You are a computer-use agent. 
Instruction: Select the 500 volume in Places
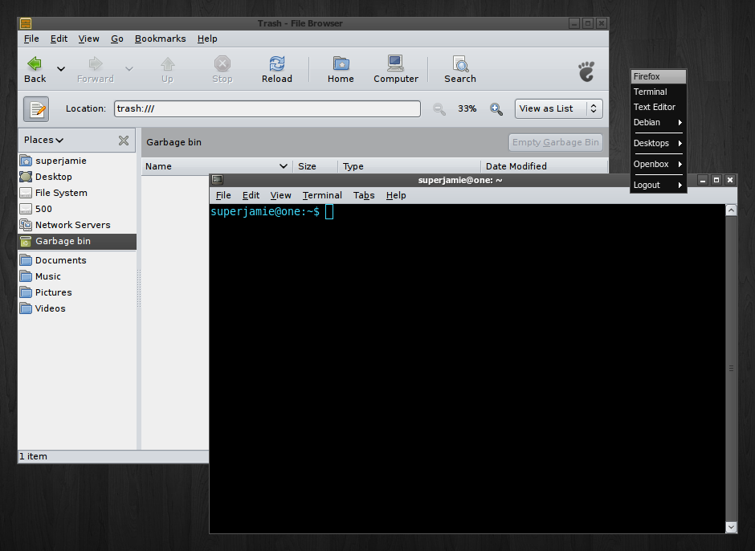(77, 209)
